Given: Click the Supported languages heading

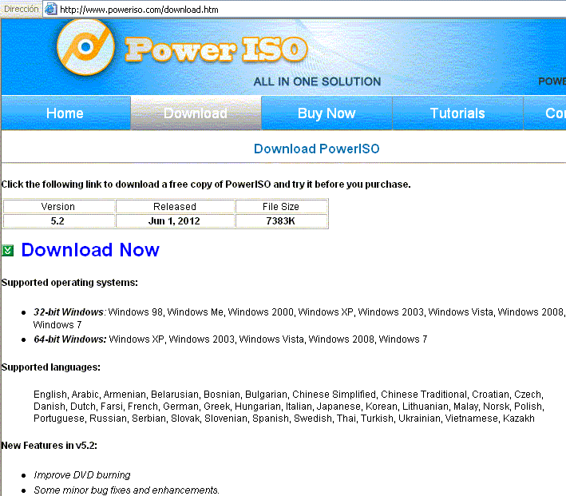Looking at the screenshot, I should coord(51,367).
